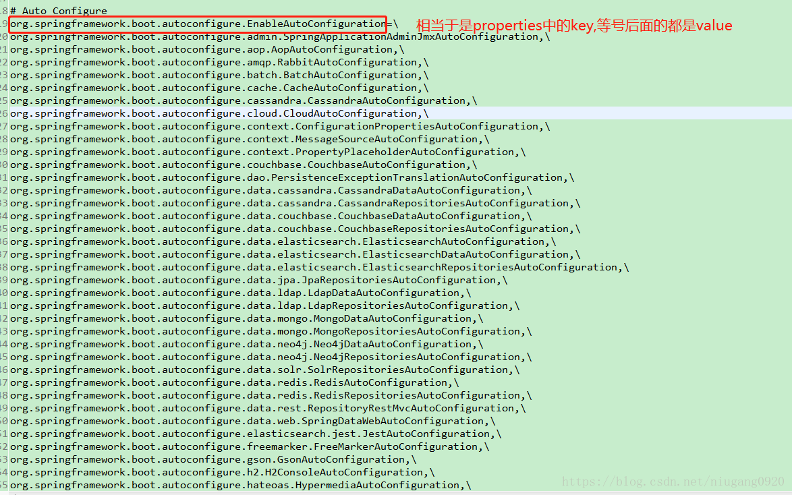This screenshot has width=792, height=495.
Task: Click the highlighted CloudAutoConfiguration line
Action: coord(219,114)
